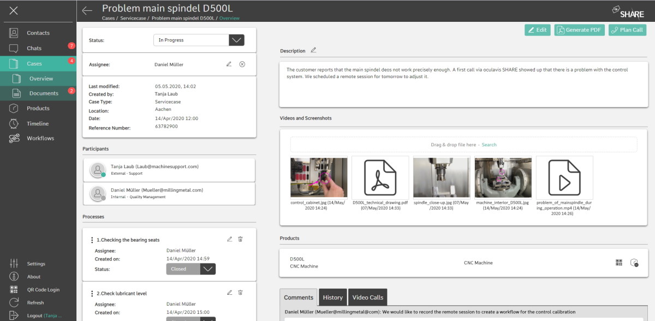Click the Search link in the drop zone
The image size is (655, 321).
click(x=489, y=145)
